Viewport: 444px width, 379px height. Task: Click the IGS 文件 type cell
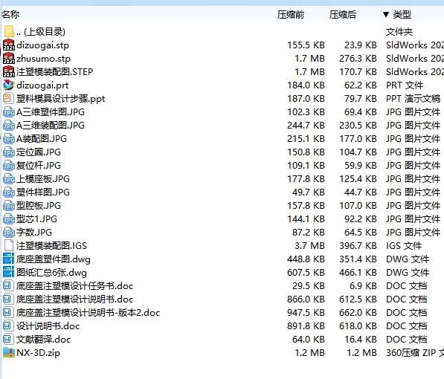pyautogui.click(x=404, y=246)
